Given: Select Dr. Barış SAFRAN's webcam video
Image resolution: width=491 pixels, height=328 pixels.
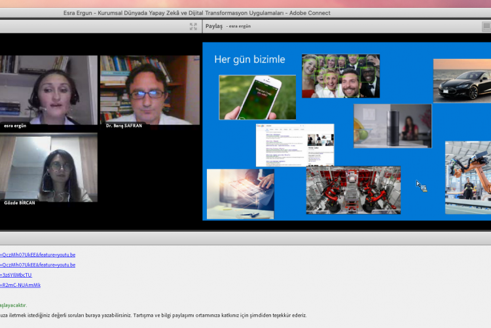Looking at the screenshot, I should tap(150, 90).
